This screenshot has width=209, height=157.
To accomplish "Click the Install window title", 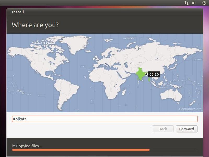I will [18, 12].
